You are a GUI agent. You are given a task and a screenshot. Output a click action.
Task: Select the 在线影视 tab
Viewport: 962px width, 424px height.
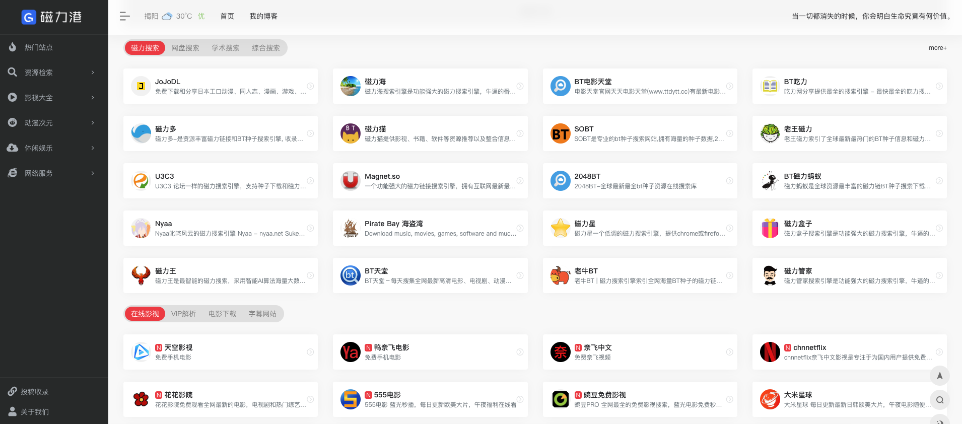[x=145, y=314]
